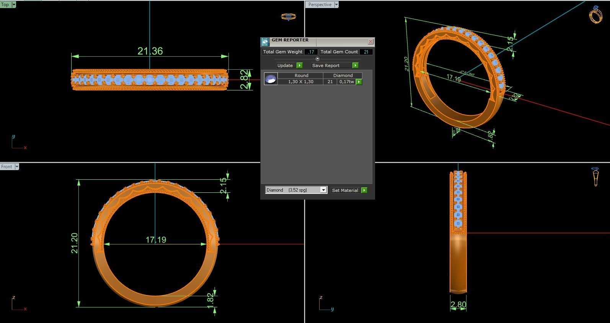Click ring thumbnail icon in Perspective viewport
610x323 pixels.
point(595,15)
